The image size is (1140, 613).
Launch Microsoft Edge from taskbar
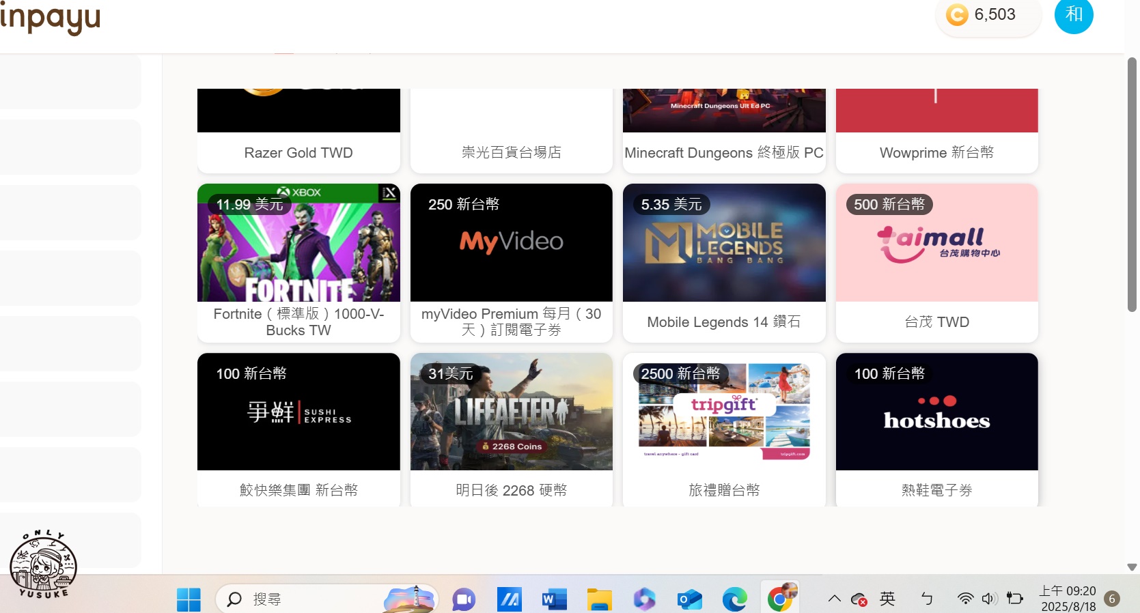click(x=734, y=599)
